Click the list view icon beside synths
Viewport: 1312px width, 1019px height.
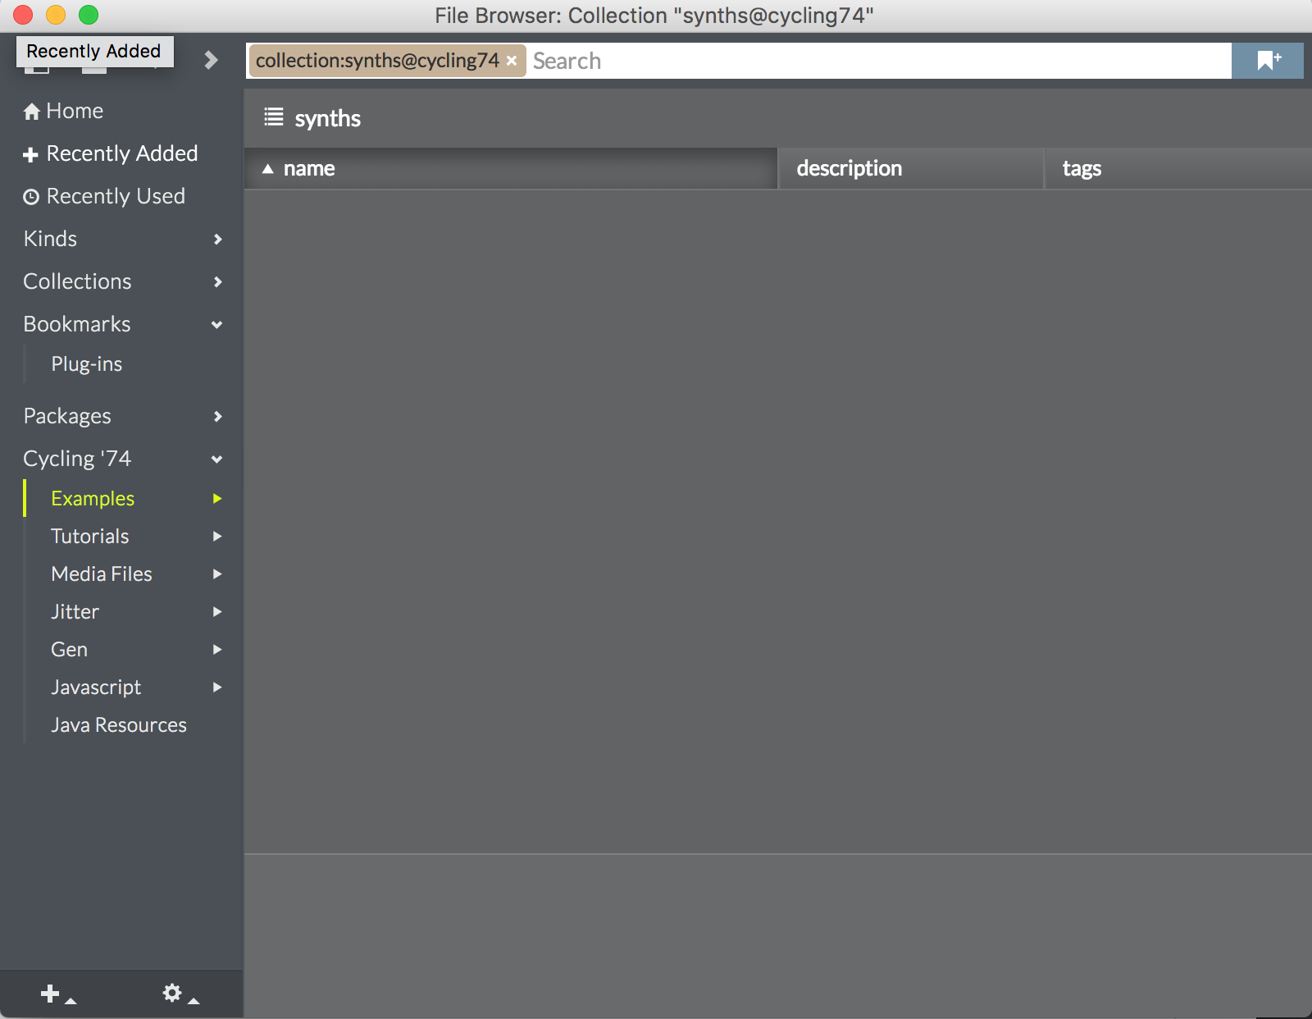coord(273,117)
